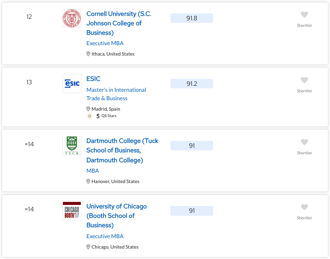Open Master's in International Trade & Business
This screenshot has width=330, height=259.
[116, 94]
